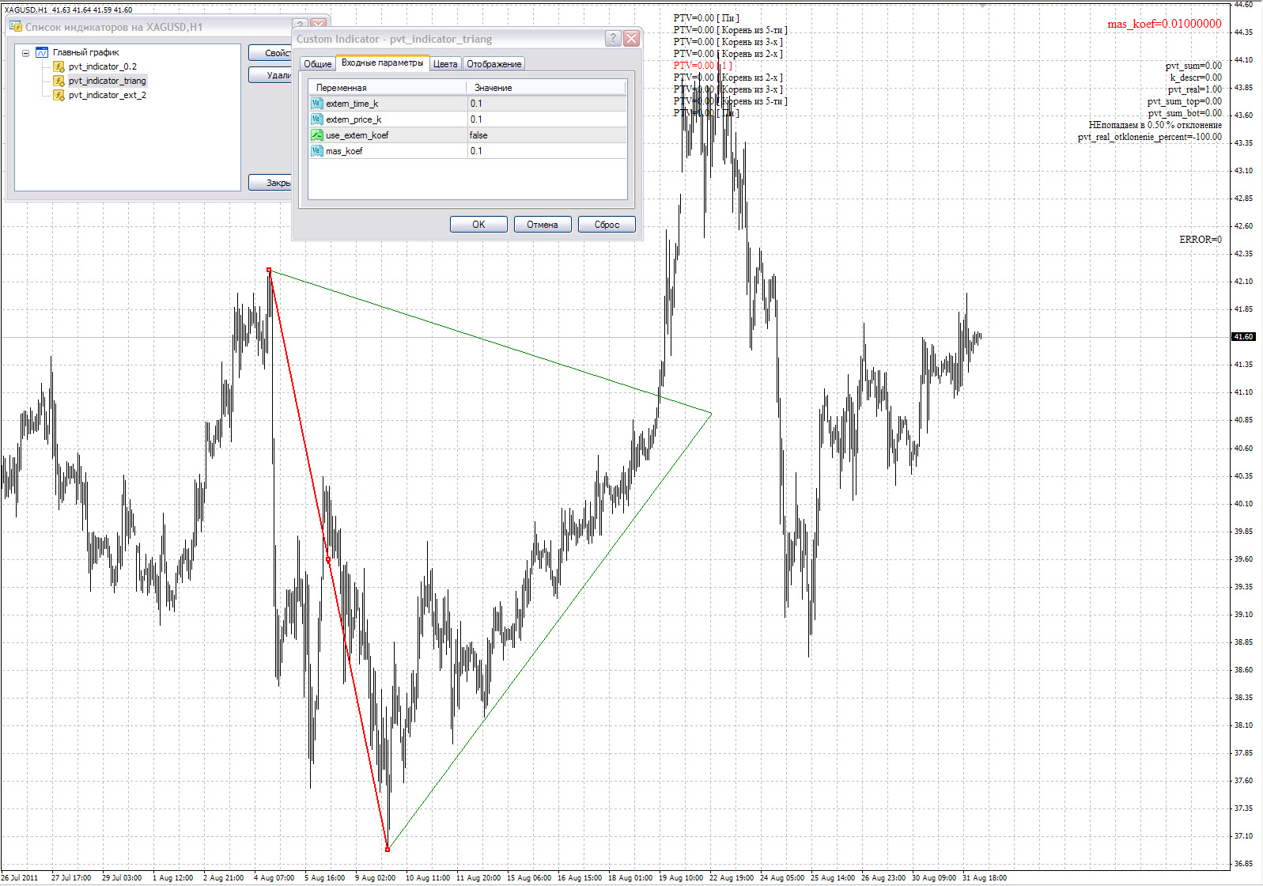The height and width of the screenshot is (886, 1263).
Task: Click the Сброс reset button
Action: click(x=607, y=225)
